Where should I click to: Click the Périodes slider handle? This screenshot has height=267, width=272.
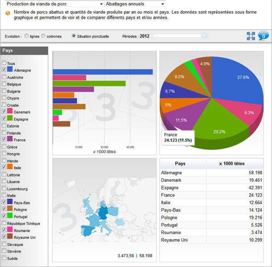[x=204, y=36]
